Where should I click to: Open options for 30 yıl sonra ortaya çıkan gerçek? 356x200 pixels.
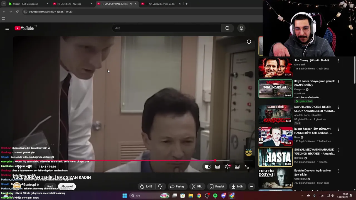(338, 82)
